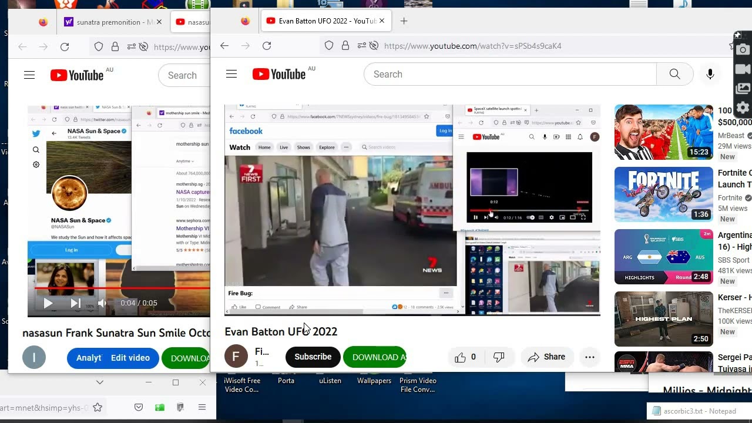Open the Wallpapers desktop icon
Viewport: 752px width, 423px height.
(374, 381)
